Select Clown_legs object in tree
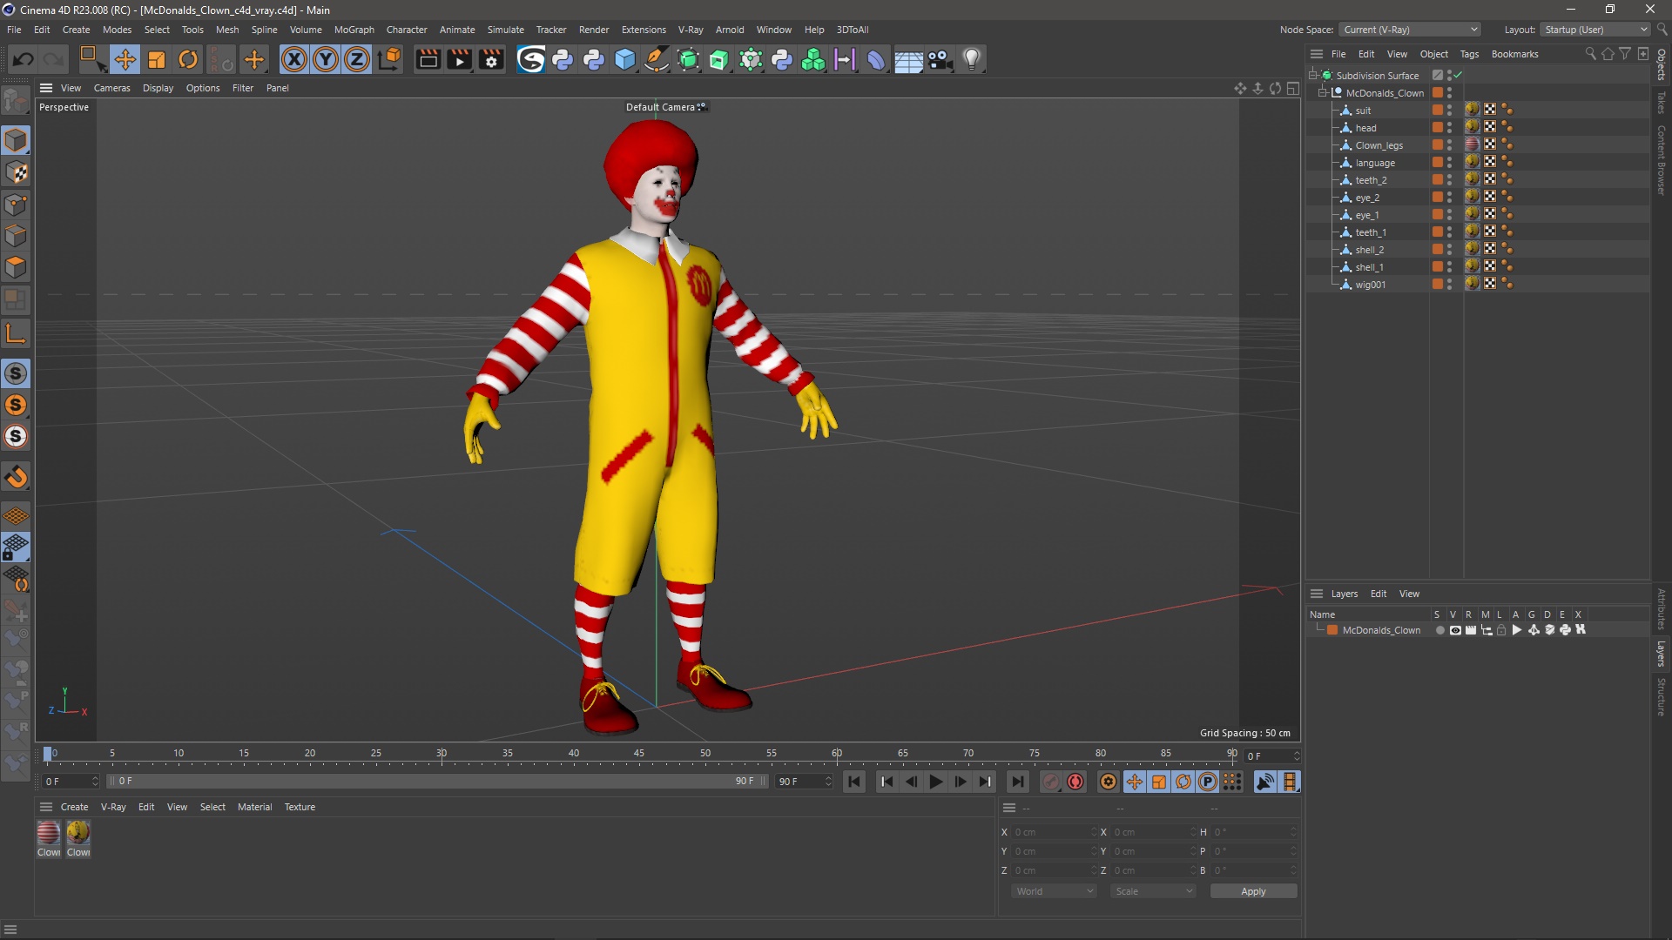 (x=1379, y=145)
